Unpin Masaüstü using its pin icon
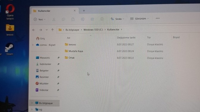The width and height of the screenshot is (200, 112). pyautogui.click(x=58, y=58)
